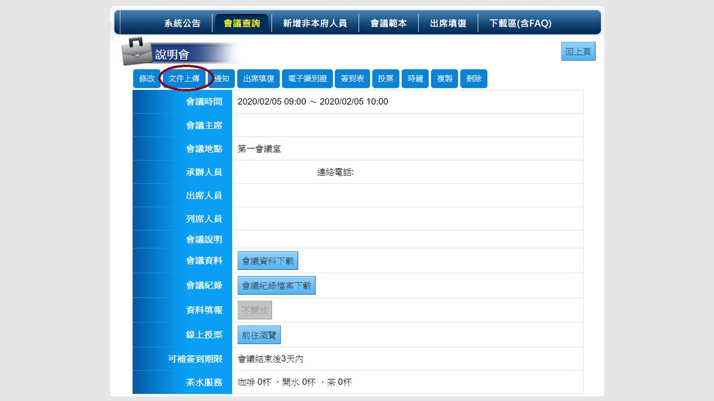The image size is (714, 401).
Task: Click the 通知 button
Action: [x=222, y=79]
